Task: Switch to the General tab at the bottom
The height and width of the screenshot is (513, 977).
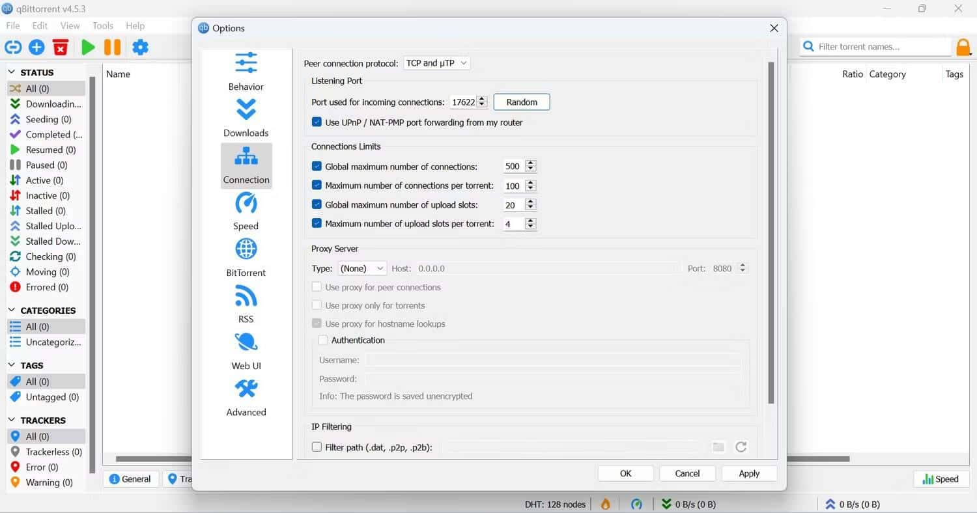Action: [130, 478]
